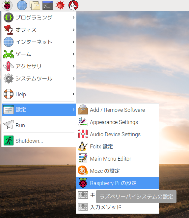Open the プログラミング menu category

click(x=39, y=17)
